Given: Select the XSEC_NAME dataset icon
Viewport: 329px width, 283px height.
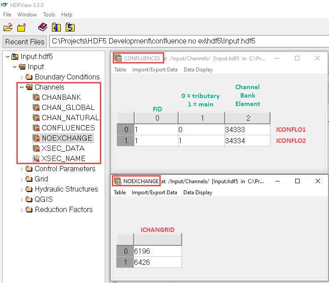Looking at the screenshot, I should (x=36, y=158).
